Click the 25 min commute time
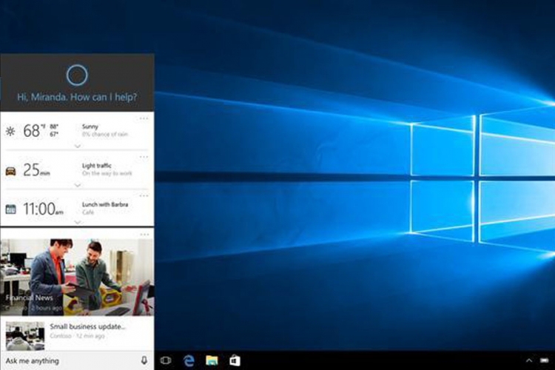The height and width of the screenshot is (370, 555). point(36,170)
